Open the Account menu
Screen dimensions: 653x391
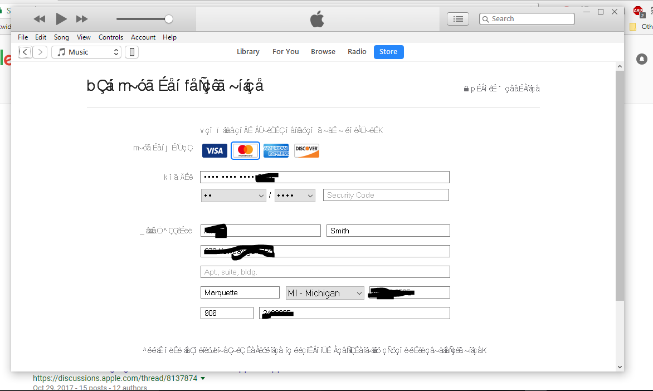[x=143, y=37]
